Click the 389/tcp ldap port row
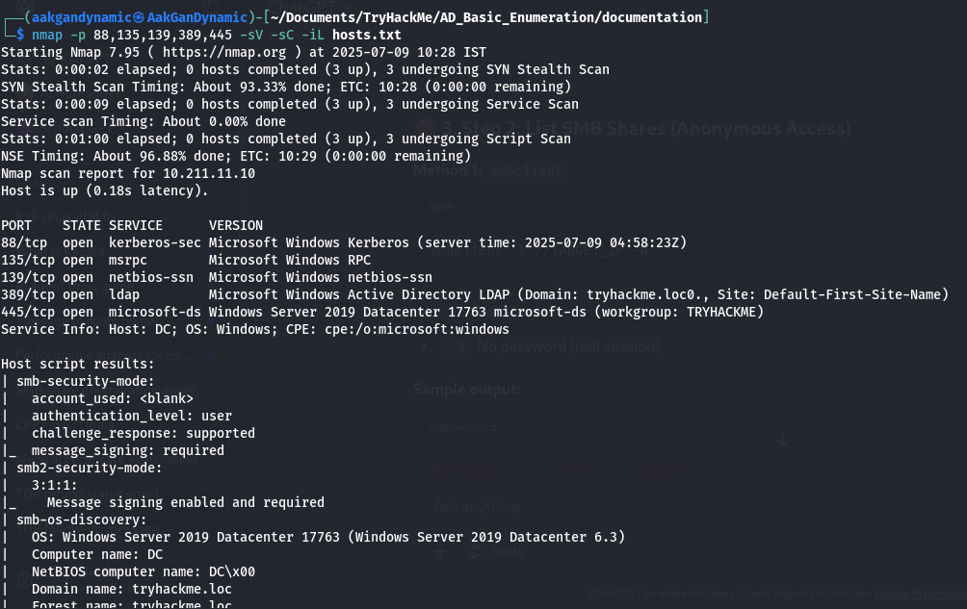The image size is (967, 609). click(x=385, y=294)
